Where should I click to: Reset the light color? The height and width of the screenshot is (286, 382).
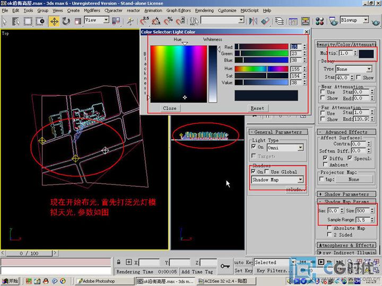(x=257, y=108)
